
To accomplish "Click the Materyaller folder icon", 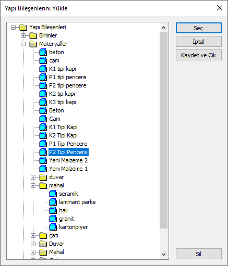I will pyautogui.click(x=33, y=44).
